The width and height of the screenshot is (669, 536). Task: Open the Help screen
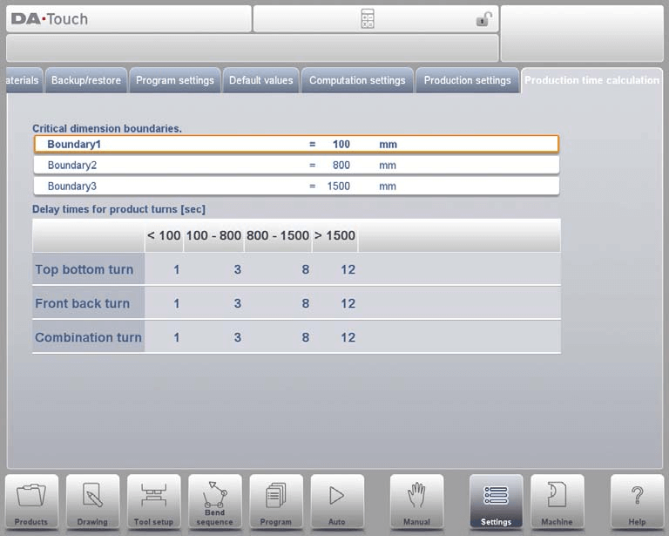pos(637,500)
